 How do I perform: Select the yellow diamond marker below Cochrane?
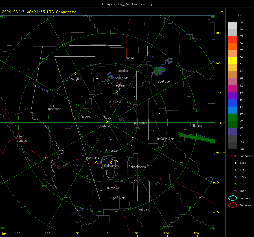coord(97,163)
